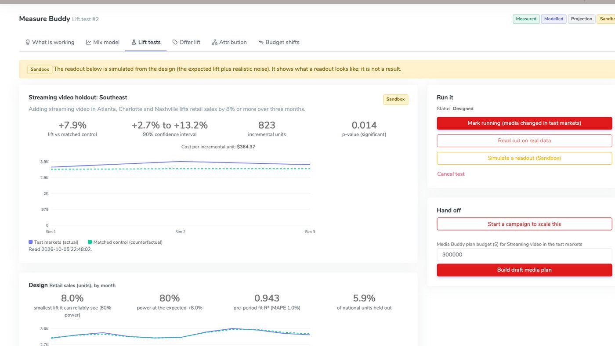Click the tag icon beside Offer lift
Viewport: 615px width, 346px height.
175,42
